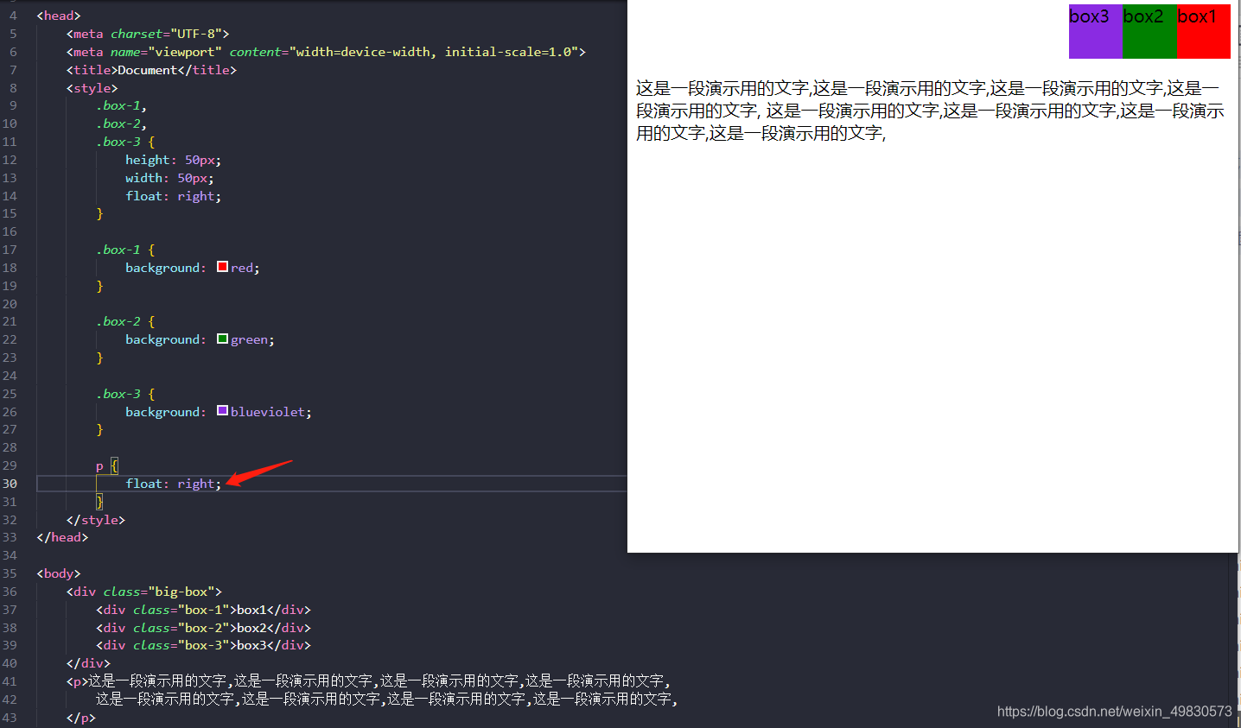Screen dimensions: 1241x728
Task: Click the demo paragraph text in the preview
Action: [x=930, y=111]
